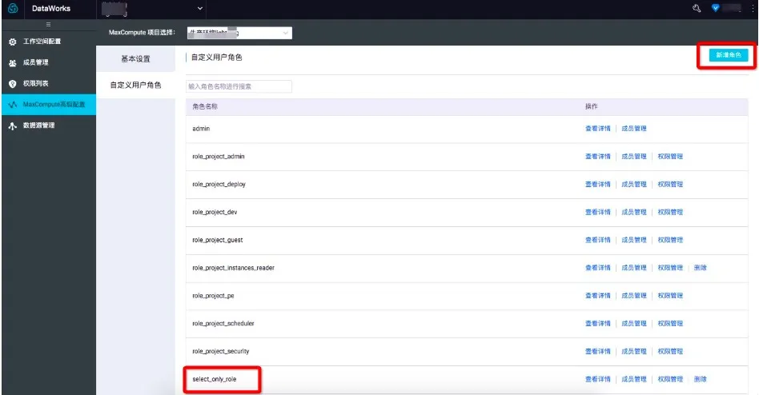The height and width of the screenshot is (395, 759).
Task: Open 查看详情 for role_project_deploy
Action: (598, 184)
